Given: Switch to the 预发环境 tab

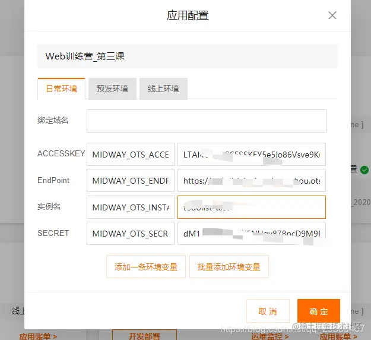Looking at the screenshot, I should click(x=112, y=89).
